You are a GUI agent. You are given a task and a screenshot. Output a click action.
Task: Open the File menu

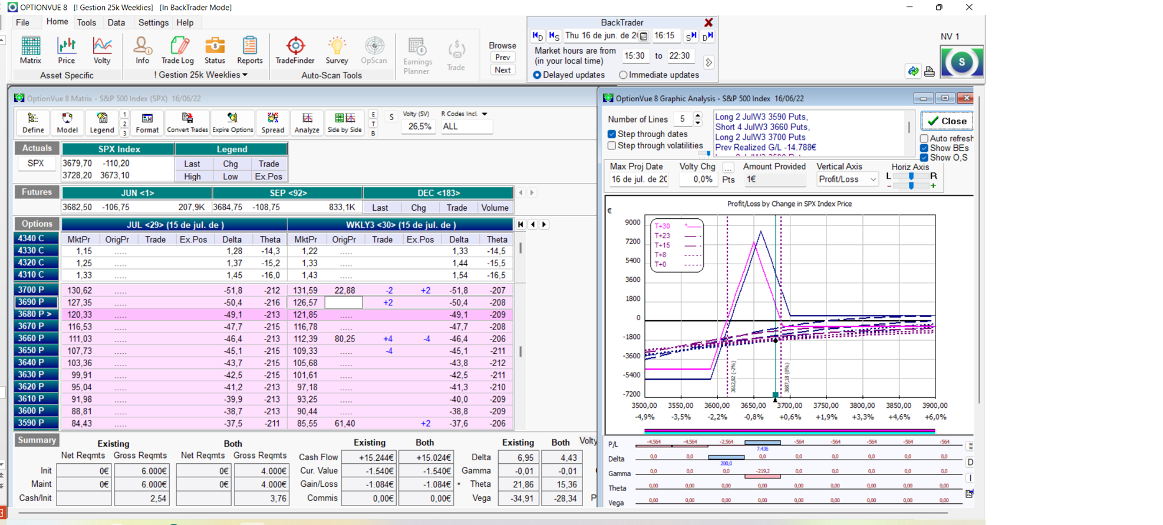(22, 22)
